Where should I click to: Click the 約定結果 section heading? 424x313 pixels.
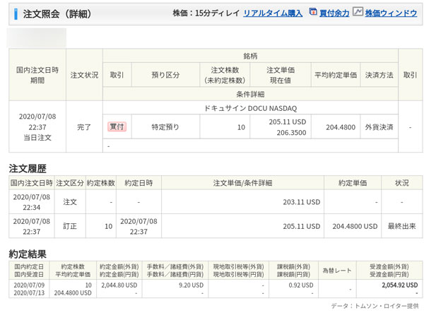tap(28, 252)
